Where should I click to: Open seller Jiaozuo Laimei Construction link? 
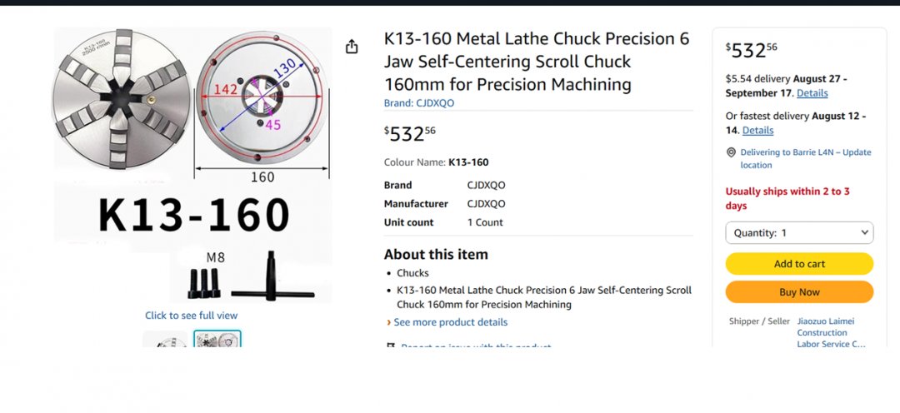click(831, 333)
